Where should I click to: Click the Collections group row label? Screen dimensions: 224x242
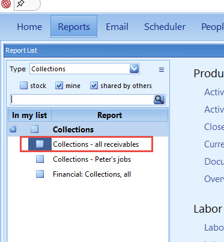[73, 129]
